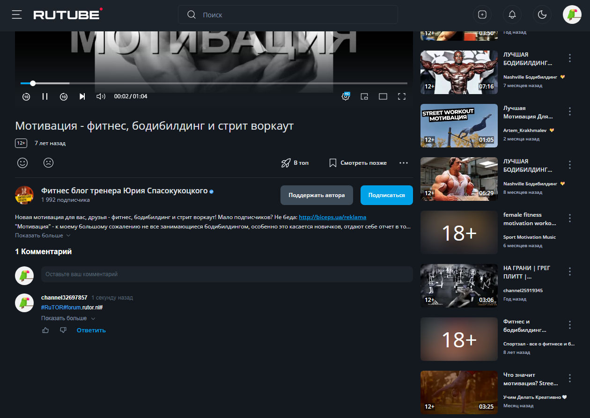Open Учим Делать Креативно channel

click(533, 397)
